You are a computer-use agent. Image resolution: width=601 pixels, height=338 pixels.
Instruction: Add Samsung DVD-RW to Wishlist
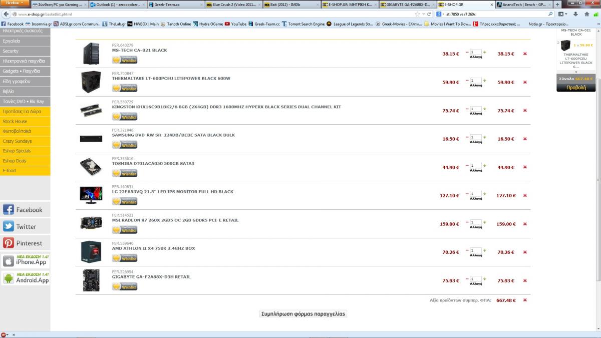(125, 145)
